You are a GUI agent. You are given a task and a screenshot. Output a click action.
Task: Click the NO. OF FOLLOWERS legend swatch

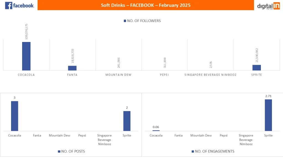[x=125, y=21]
